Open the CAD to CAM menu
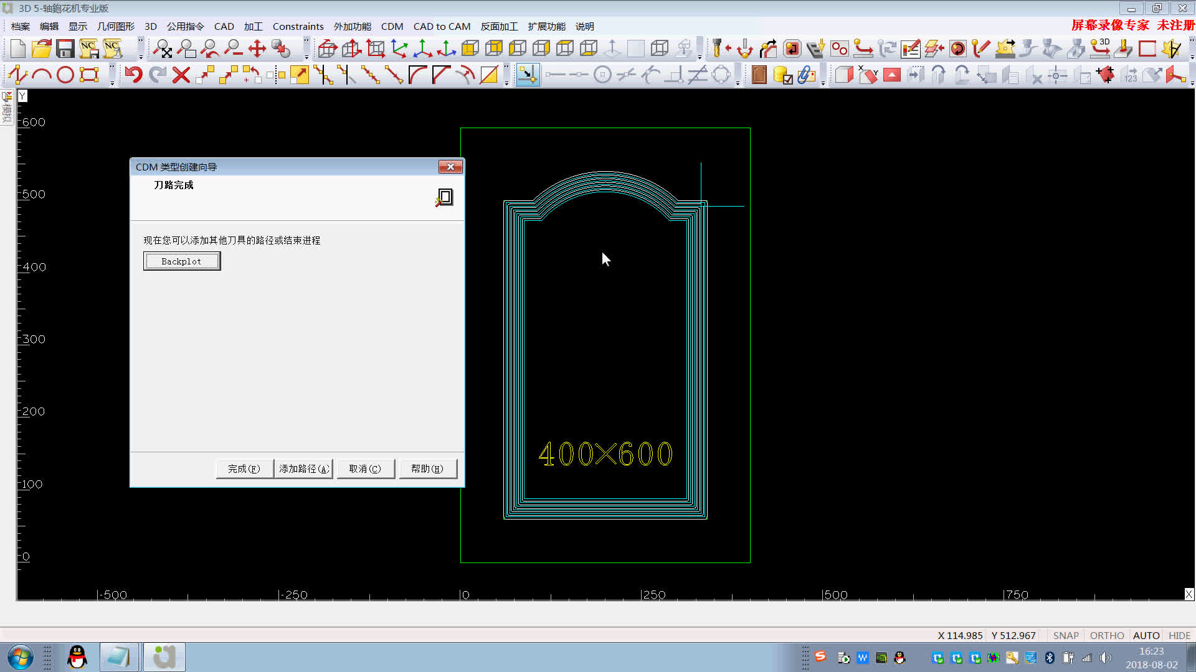The width and height of the screenshot is (1196, 672). pos(442,26)
